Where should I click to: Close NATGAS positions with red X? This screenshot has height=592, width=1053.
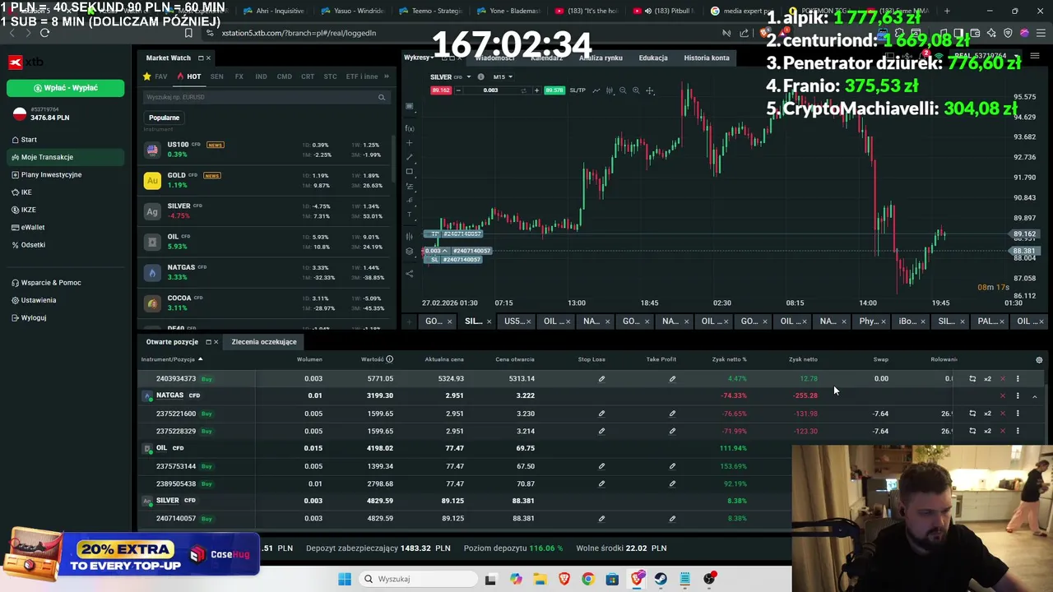pos(1002,395)
